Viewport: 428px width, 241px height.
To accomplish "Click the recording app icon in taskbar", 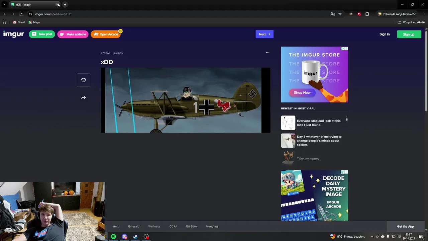I will [146, 237].
